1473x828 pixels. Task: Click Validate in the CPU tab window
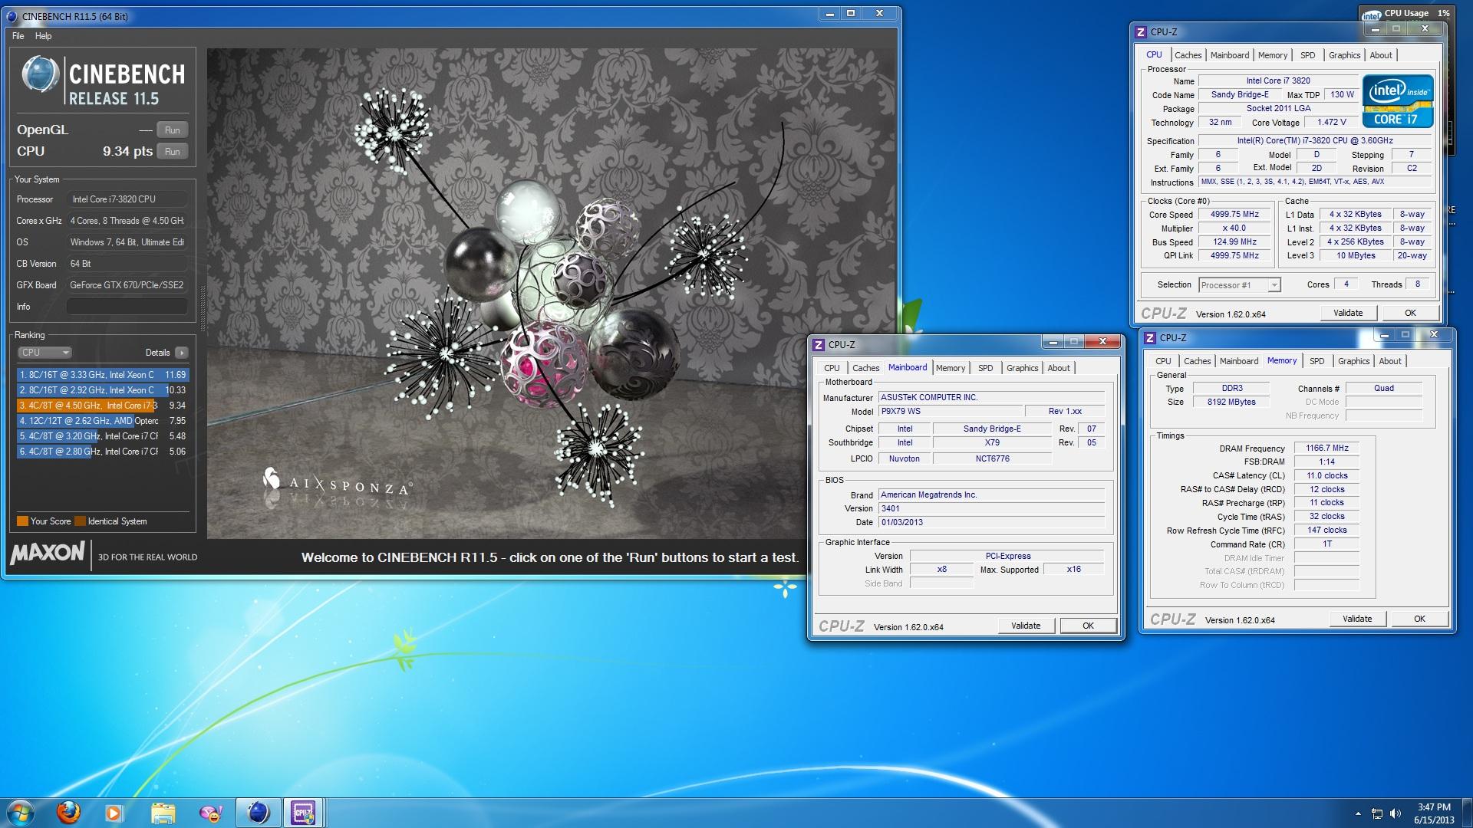point(1348,313)
